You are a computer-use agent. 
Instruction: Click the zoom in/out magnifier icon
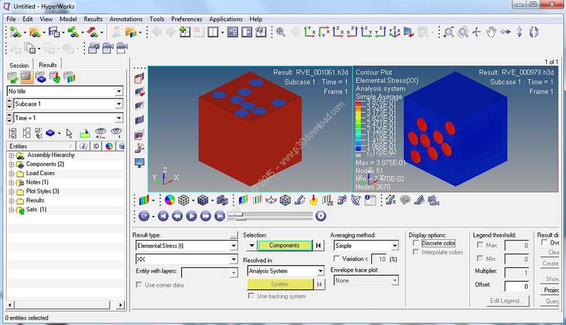[x=449, y=32]
